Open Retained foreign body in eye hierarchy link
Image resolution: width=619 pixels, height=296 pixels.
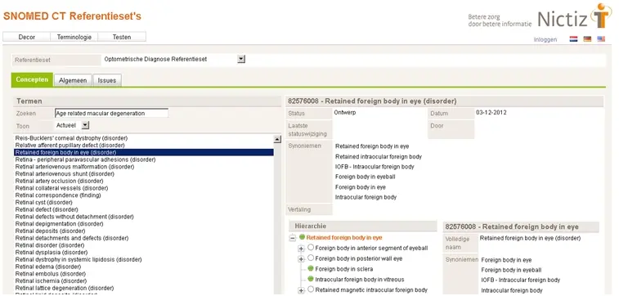[x=344, y=238]
